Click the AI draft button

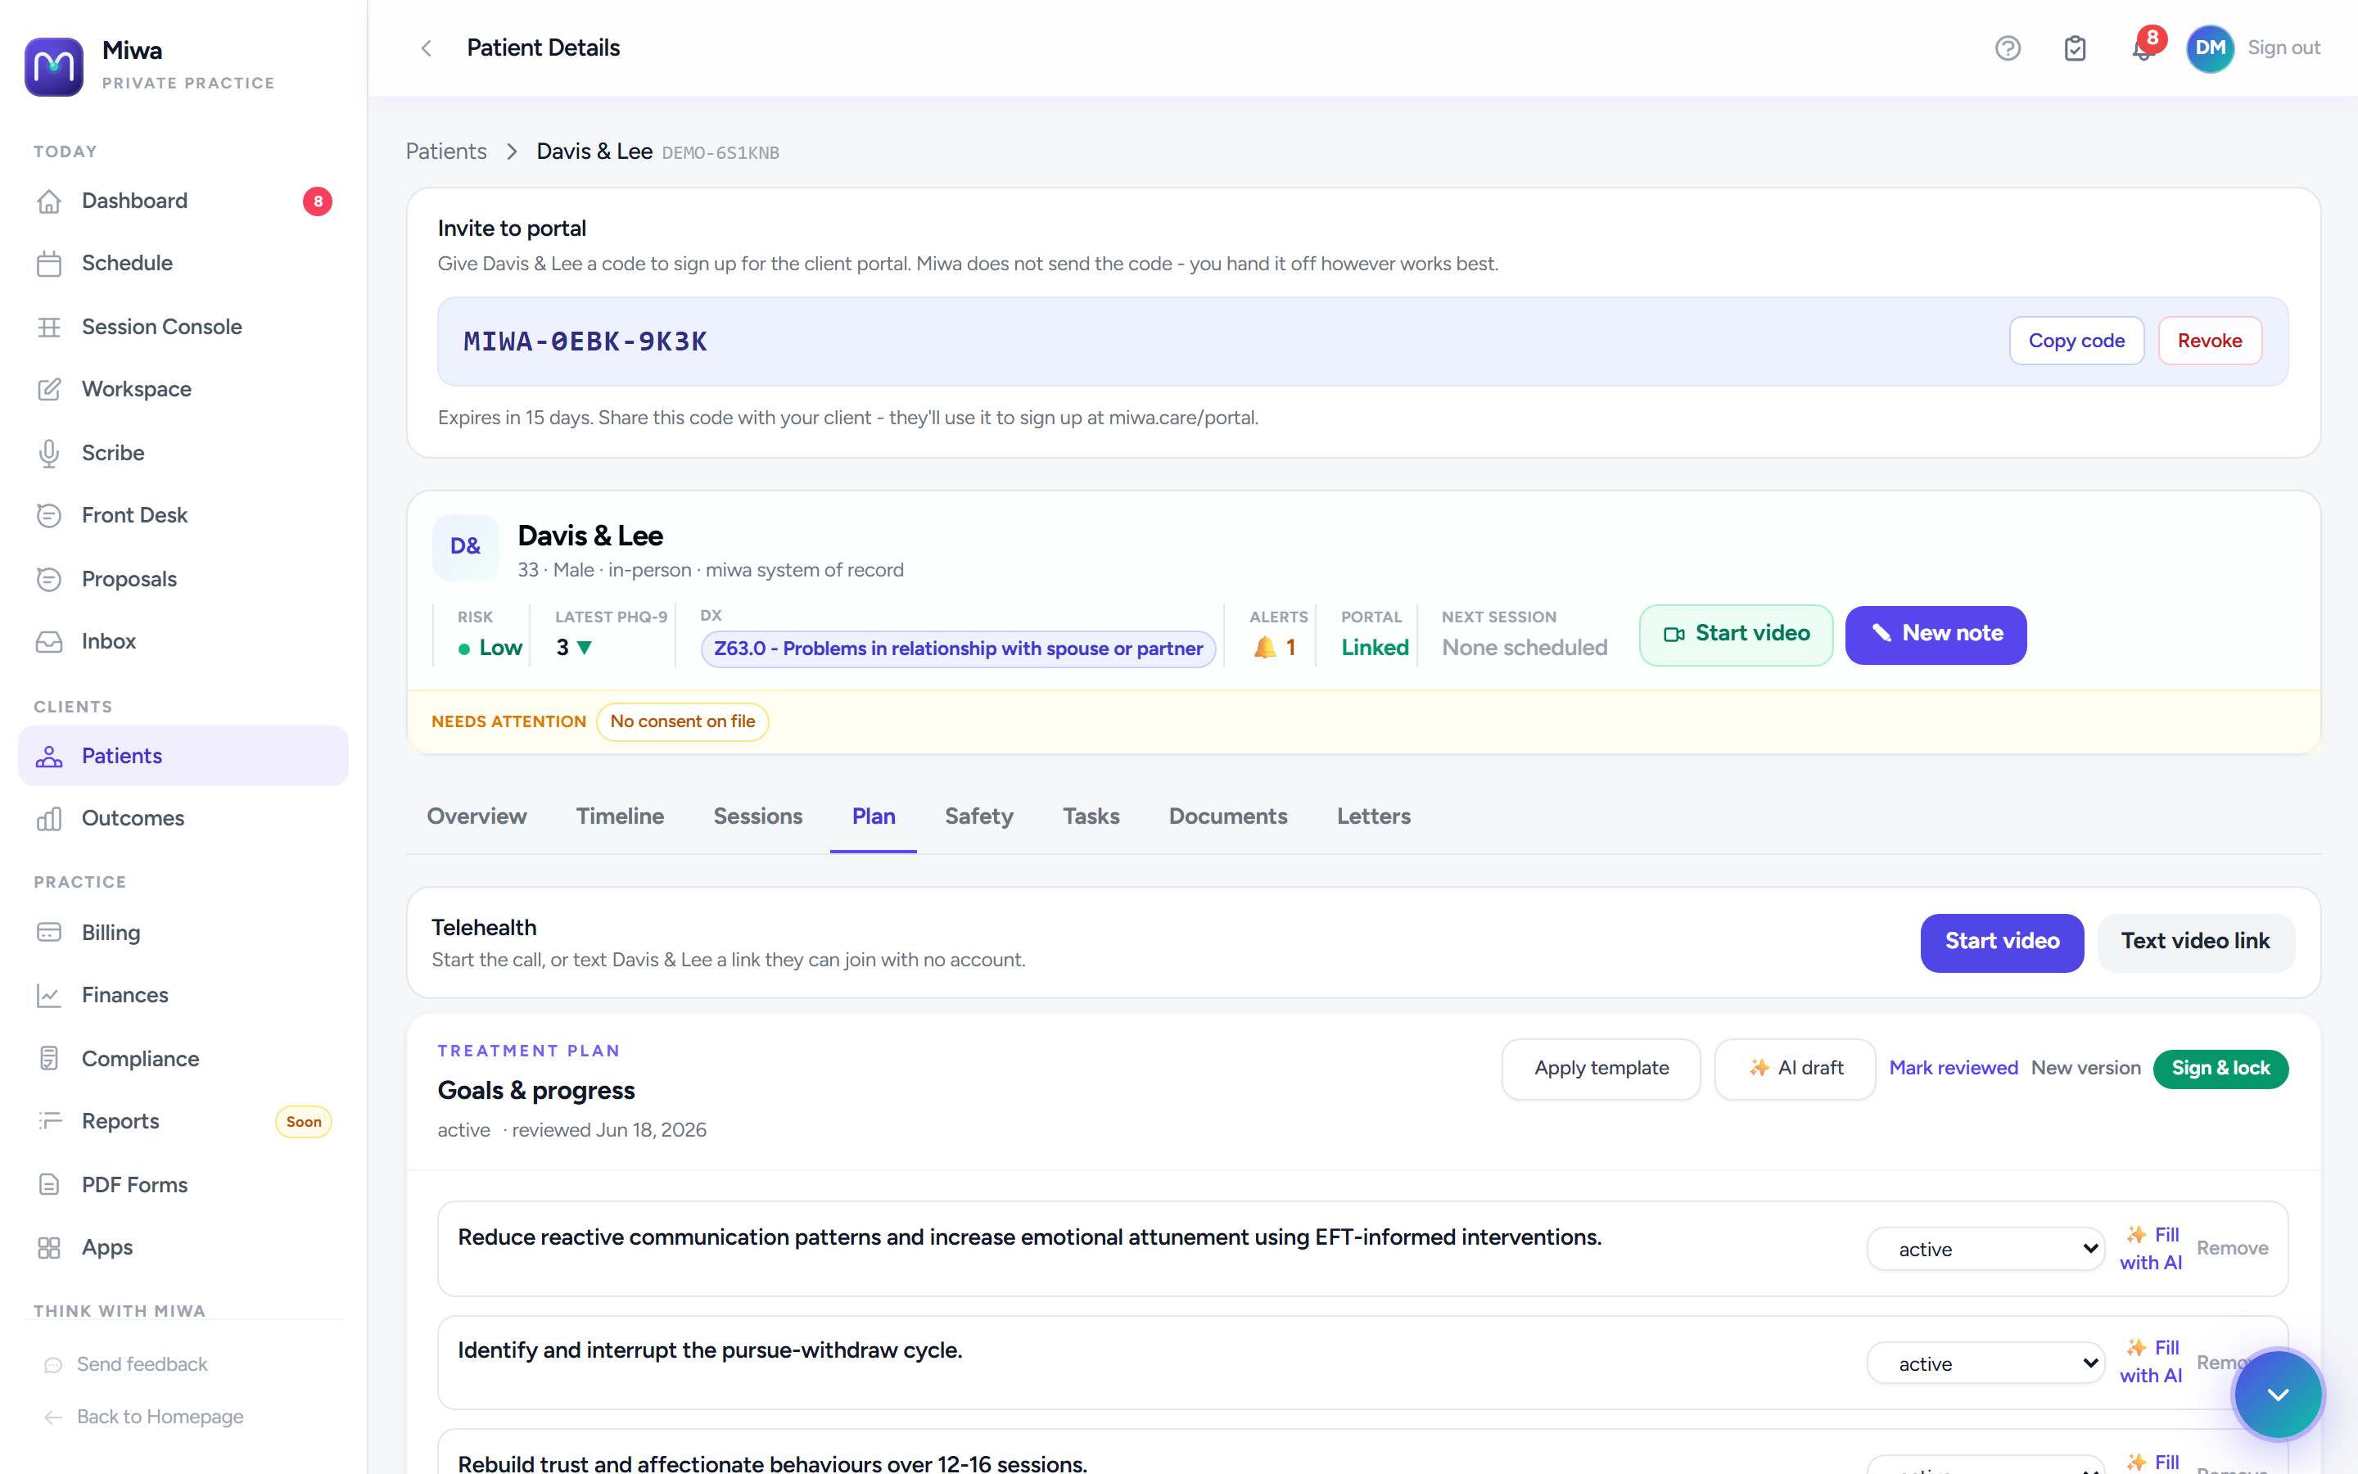(1795, 1068)
